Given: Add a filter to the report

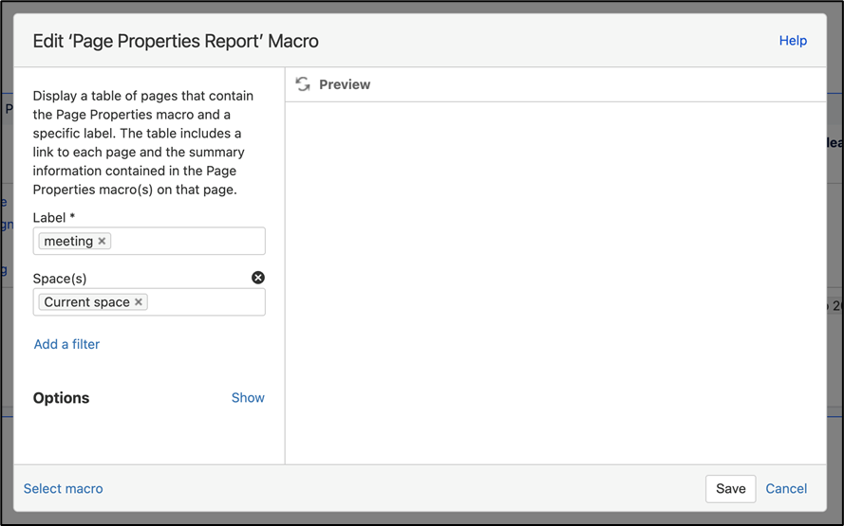Looking at the screenshot, I should coord(66,344).
